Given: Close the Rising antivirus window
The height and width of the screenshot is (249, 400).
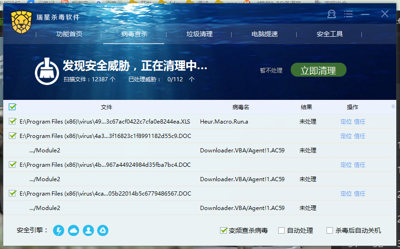Looking at the screenshot, I should tap(385, 14).
